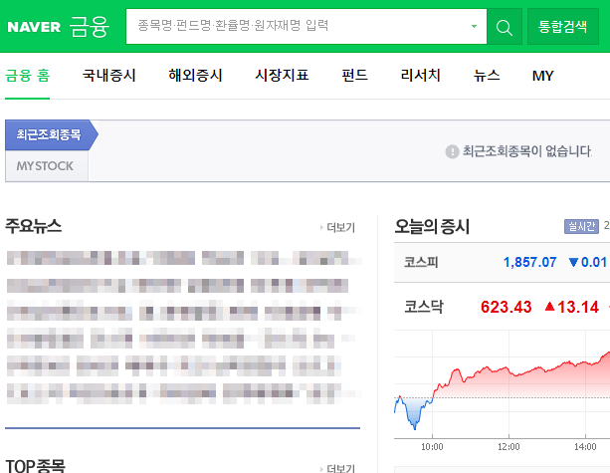Select the 코스닥 index row
This screenshot has width=610, height=473.
tap(502, 307)
